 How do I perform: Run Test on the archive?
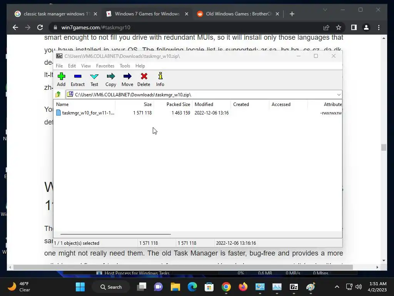pos(94,79)
